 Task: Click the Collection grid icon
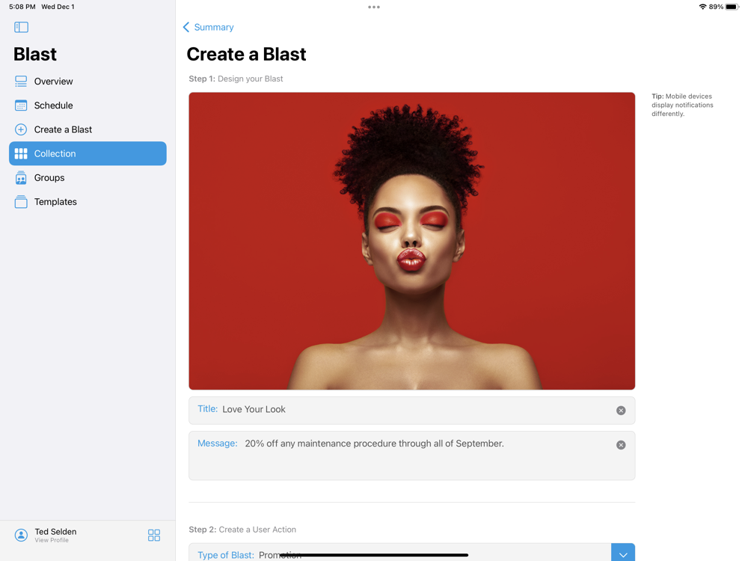(21, 153)
